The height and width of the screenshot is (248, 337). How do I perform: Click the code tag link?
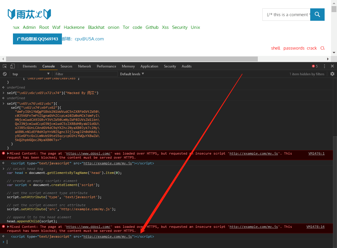coord(137,27)
